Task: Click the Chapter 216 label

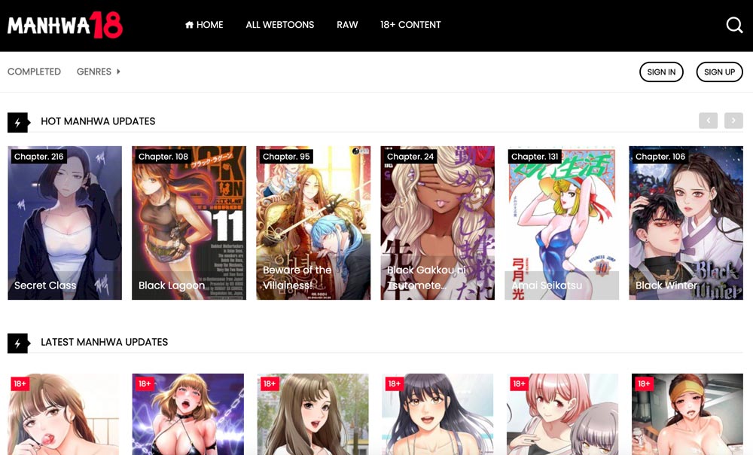Action: tap(38, 157)
